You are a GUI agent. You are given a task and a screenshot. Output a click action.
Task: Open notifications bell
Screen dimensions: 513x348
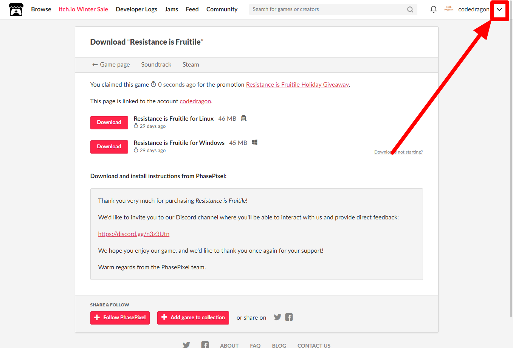[434, 9]
